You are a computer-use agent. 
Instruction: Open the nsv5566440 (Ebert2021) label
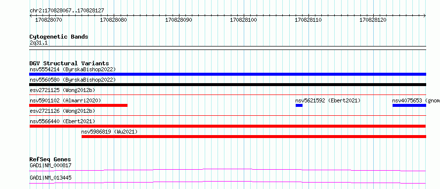tap(62, 121)
